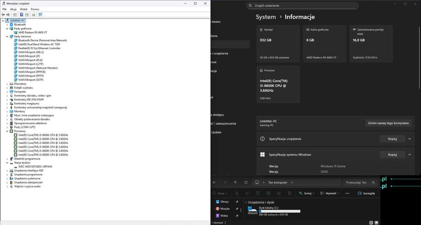Go back in the File Explorer window
The width and height of the screenshot is (421, 225).
214,183
